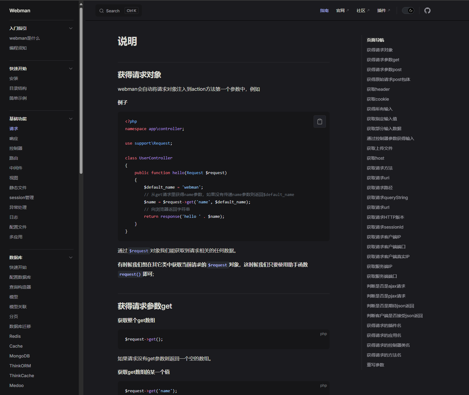This screenshot has height=395, width=469.
Task: Open 简单示例 sidebar page
Action: tap(18, 98)
